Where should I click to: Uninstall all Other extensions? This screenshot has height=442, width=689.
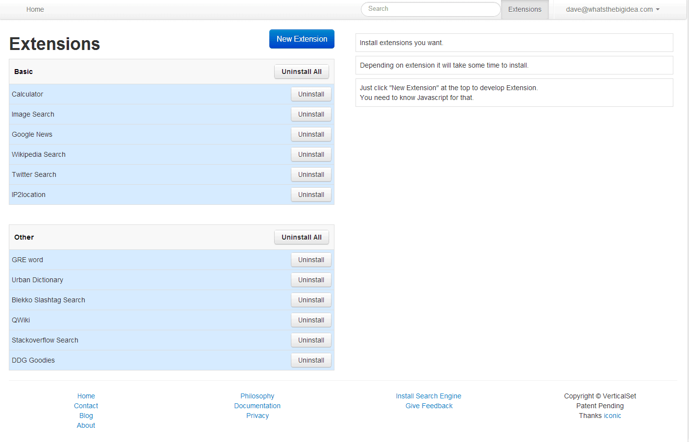[302, 237]
